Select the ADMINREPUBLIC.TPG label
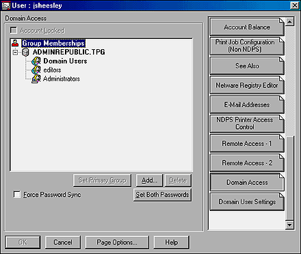This screenshot has height=254, width=301. pos(68,52)
